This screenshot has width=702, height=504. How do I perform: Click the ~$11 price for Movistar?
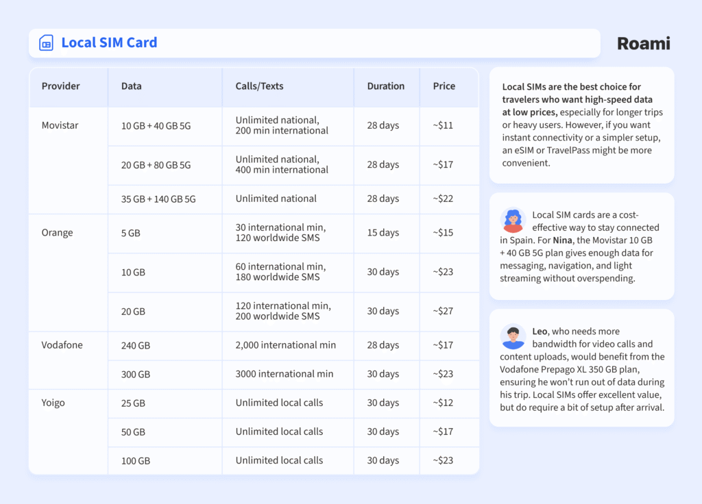point(443,125)
